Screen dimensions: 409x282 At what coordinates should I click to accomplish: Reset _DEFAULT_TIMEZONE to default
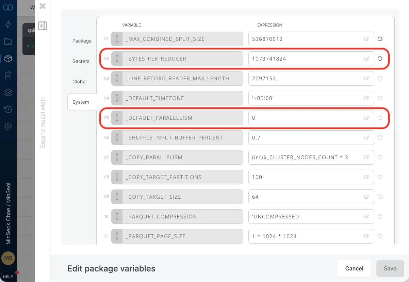tap(380, 98)
